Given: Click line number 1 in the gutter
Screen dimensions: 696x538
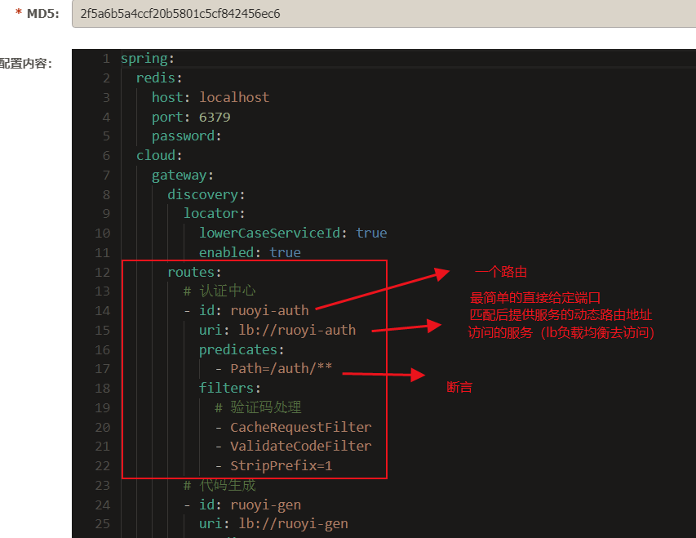Looking at the screenshot, I should (x=106, y=59).
